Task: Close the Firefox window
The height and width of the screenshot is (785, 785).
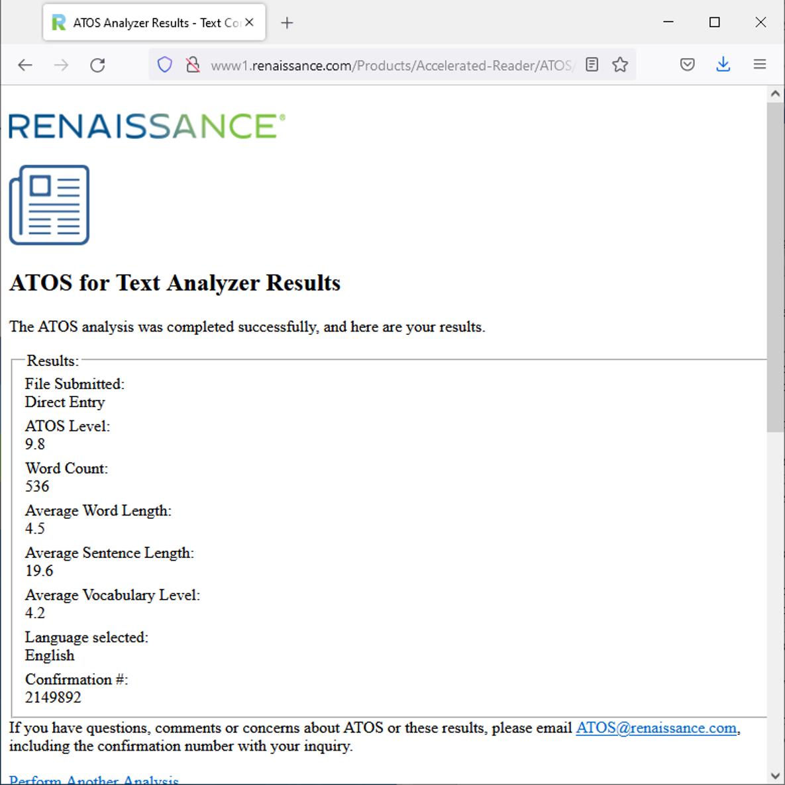Action: coord(760,22)
